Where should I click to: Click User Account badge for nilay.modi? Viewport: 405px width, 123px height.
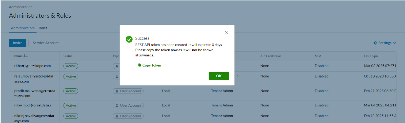pos(128,106)
